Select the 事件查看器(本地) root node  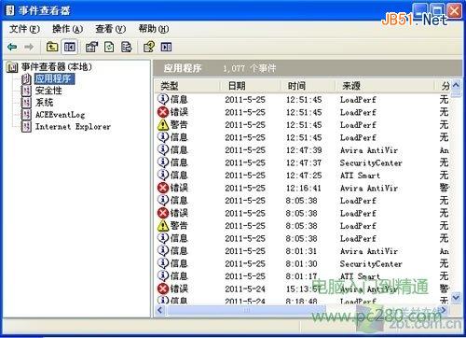coord(56,66)
